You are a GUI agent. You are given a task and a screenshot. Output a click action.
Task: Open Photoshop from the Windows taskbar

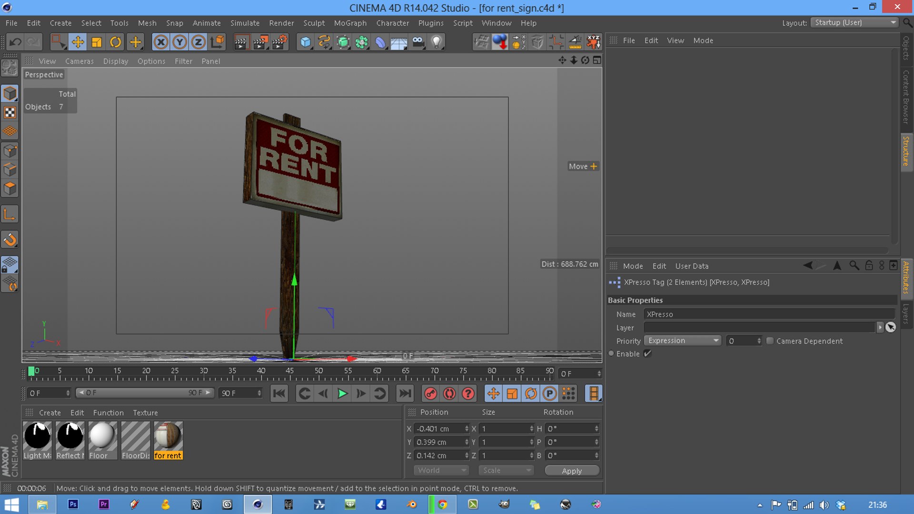[x=73, y=504]
